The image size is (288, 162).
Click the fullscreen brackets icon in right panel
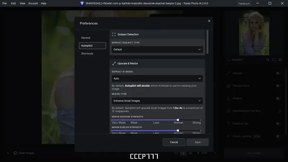coord(274,59)
